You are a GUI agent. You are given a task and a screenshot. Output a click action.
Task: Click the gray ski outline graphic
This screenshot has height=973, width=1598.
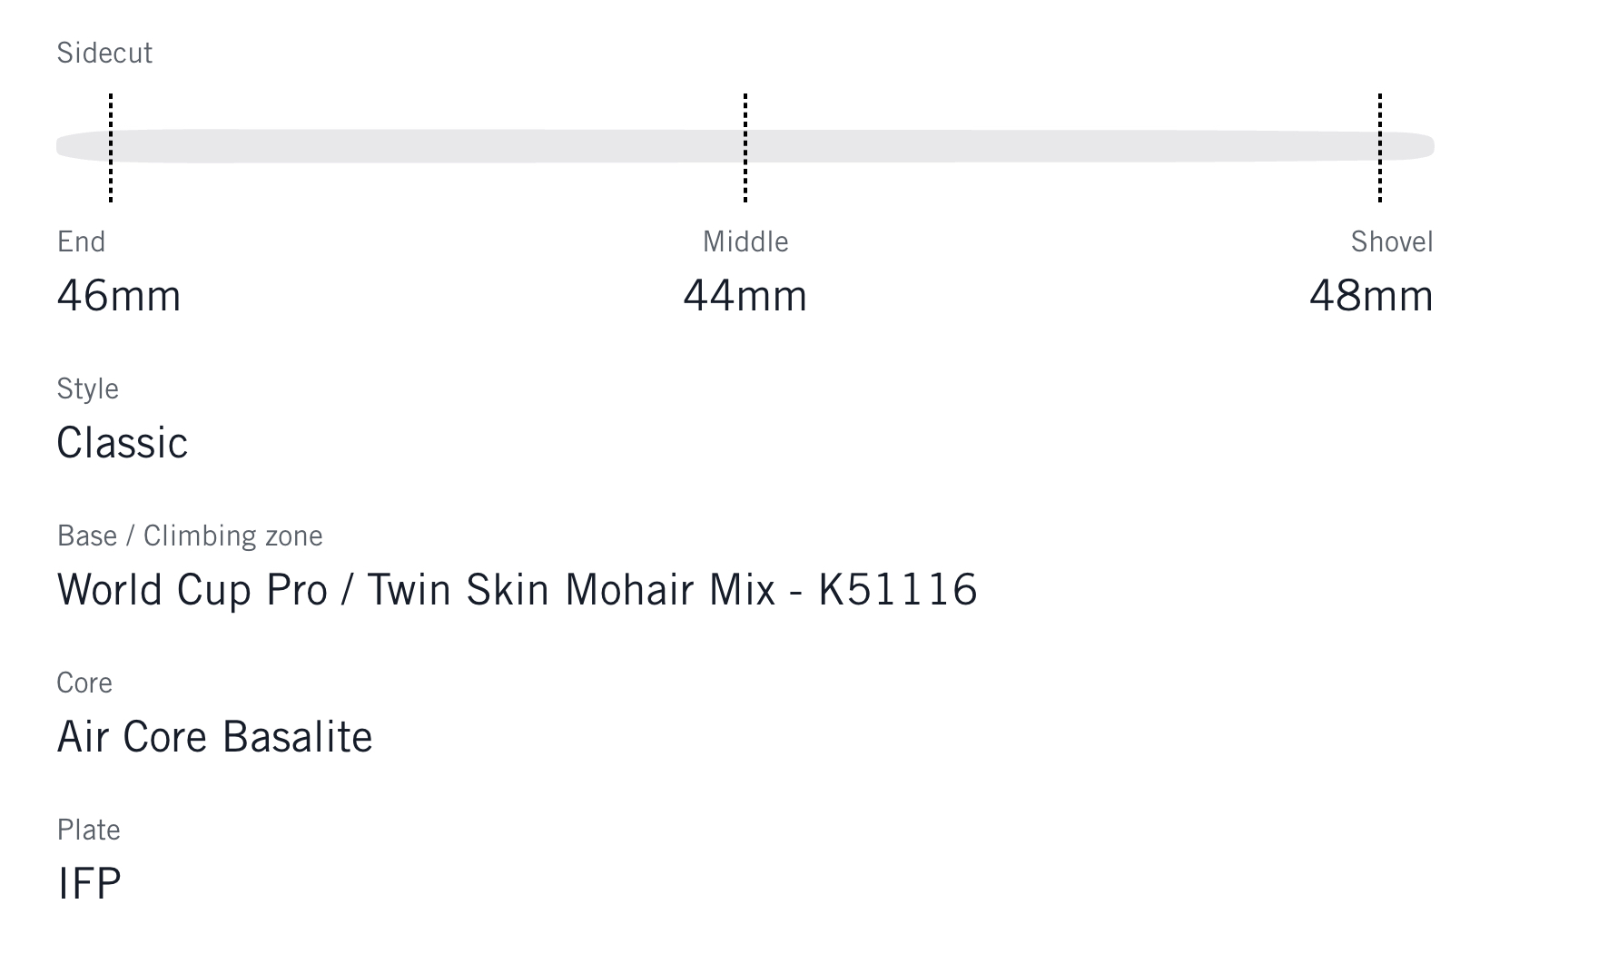coord(427,146)
